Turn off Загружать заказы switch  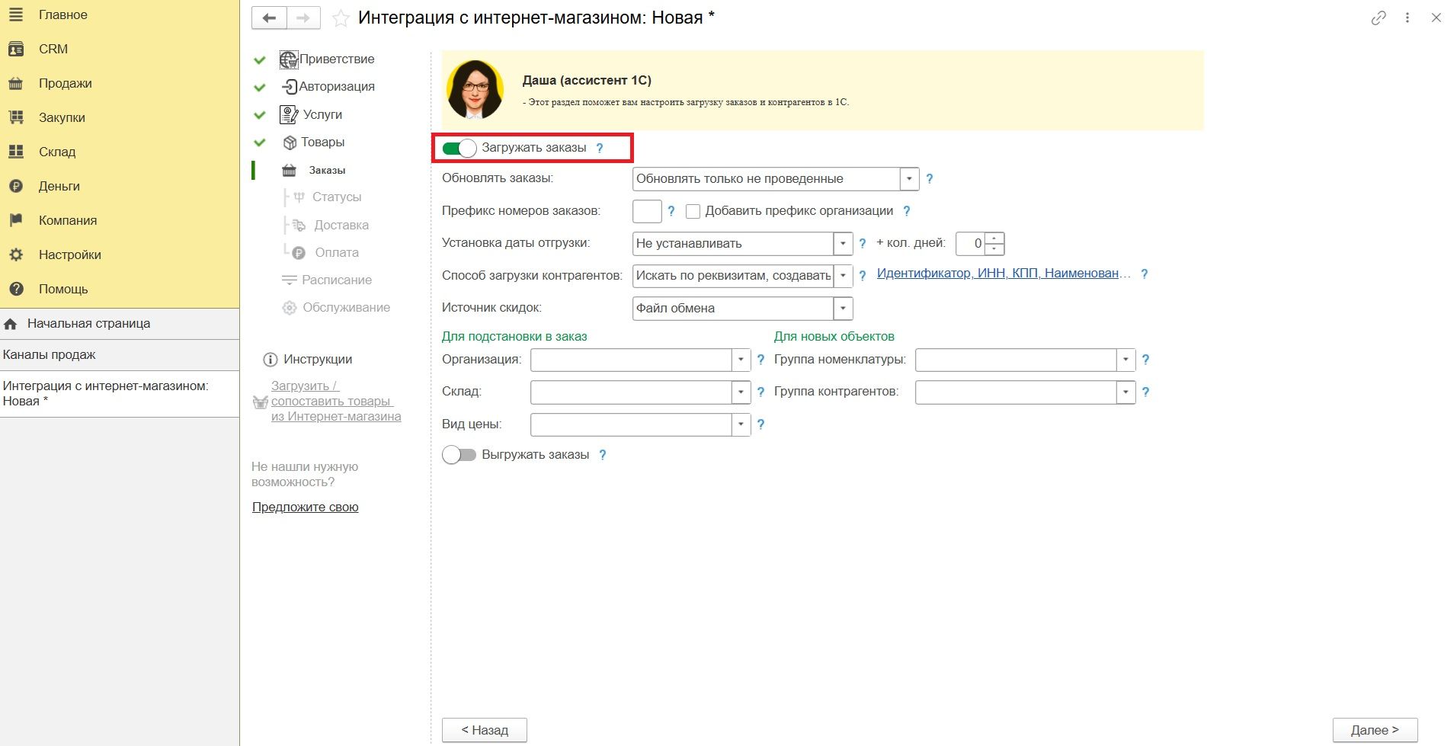point(459,148)
